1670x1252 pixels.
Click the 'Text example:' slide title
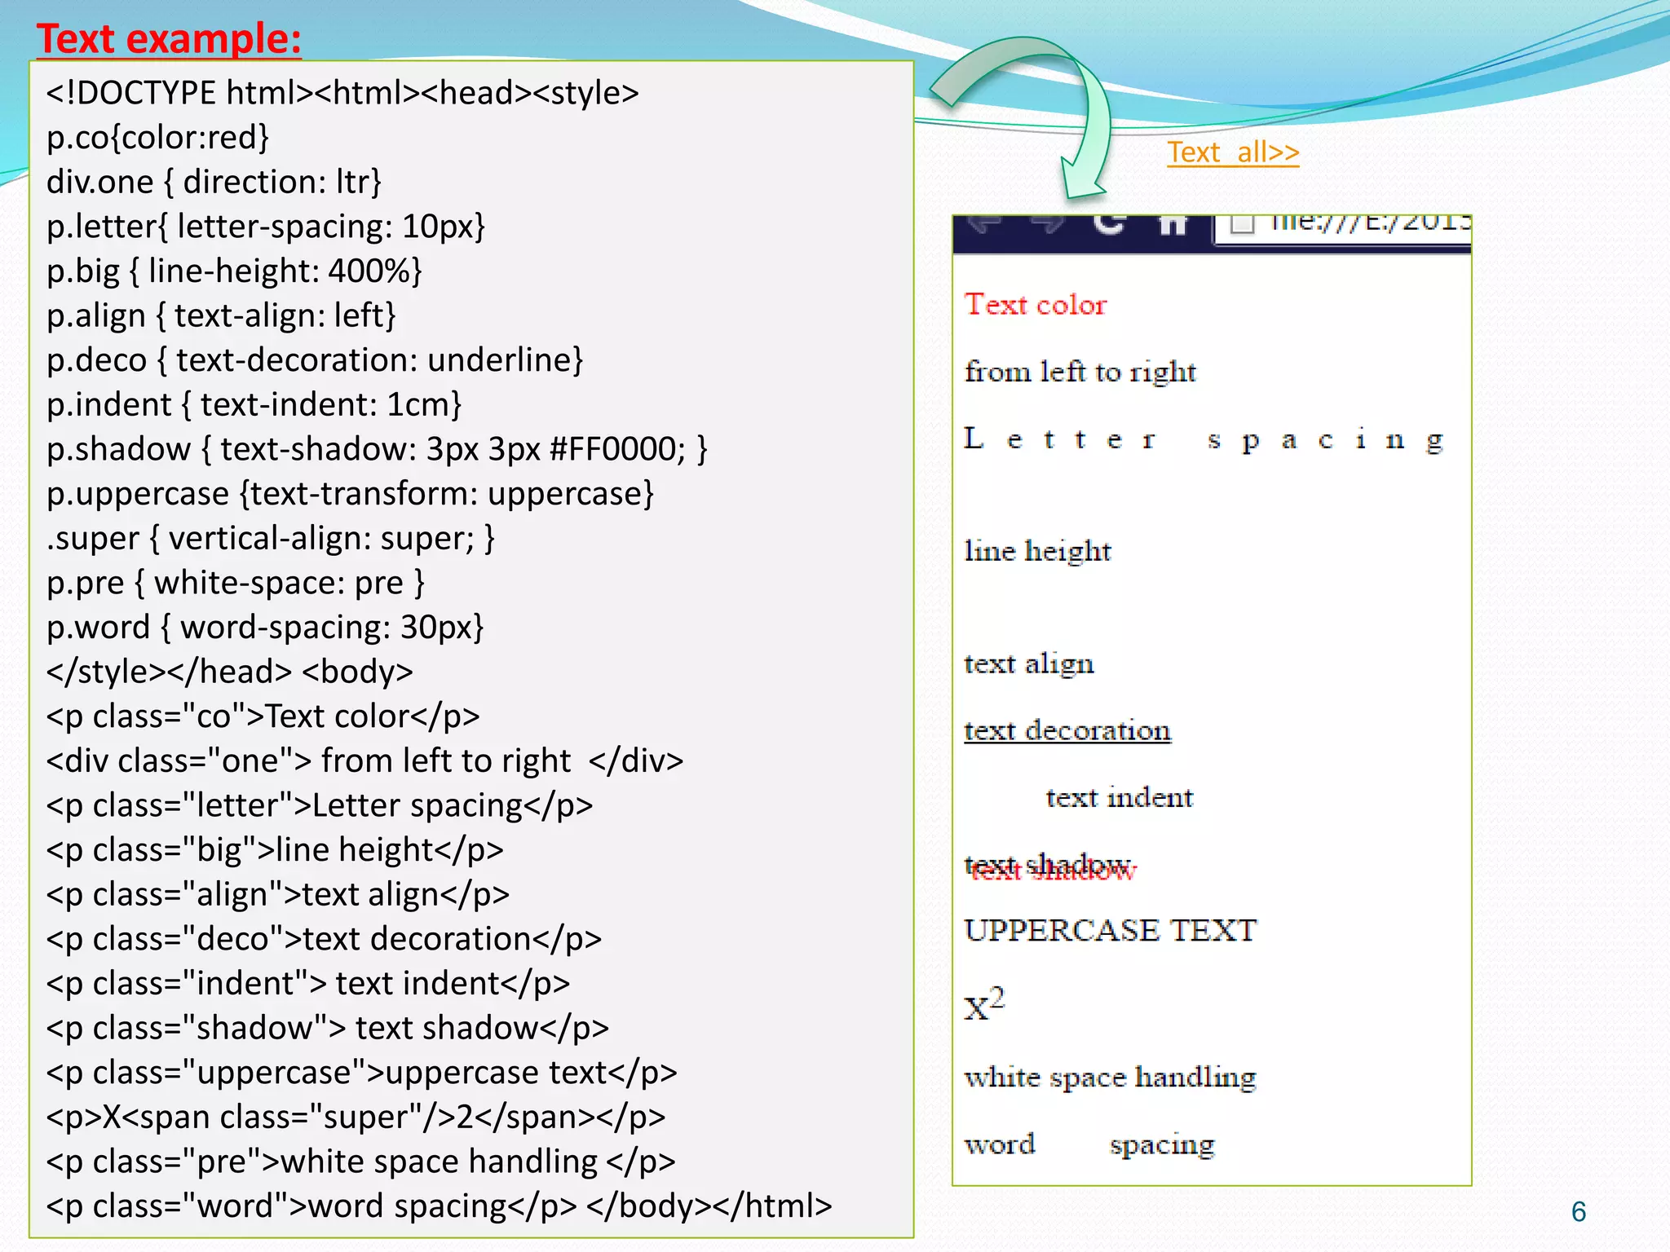click(x=169, y=38)
